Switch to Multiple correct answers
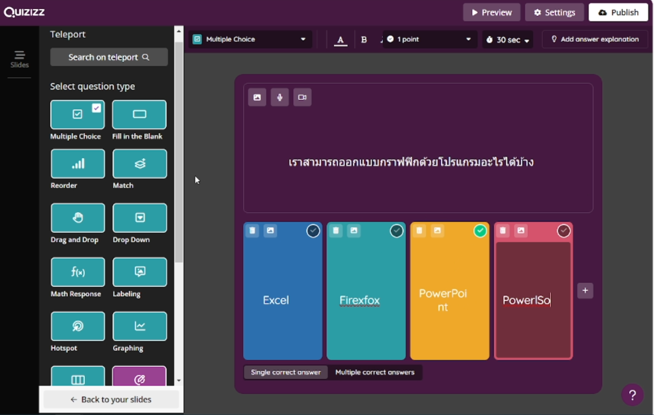 pyautogui.click(x=375, y=372)
